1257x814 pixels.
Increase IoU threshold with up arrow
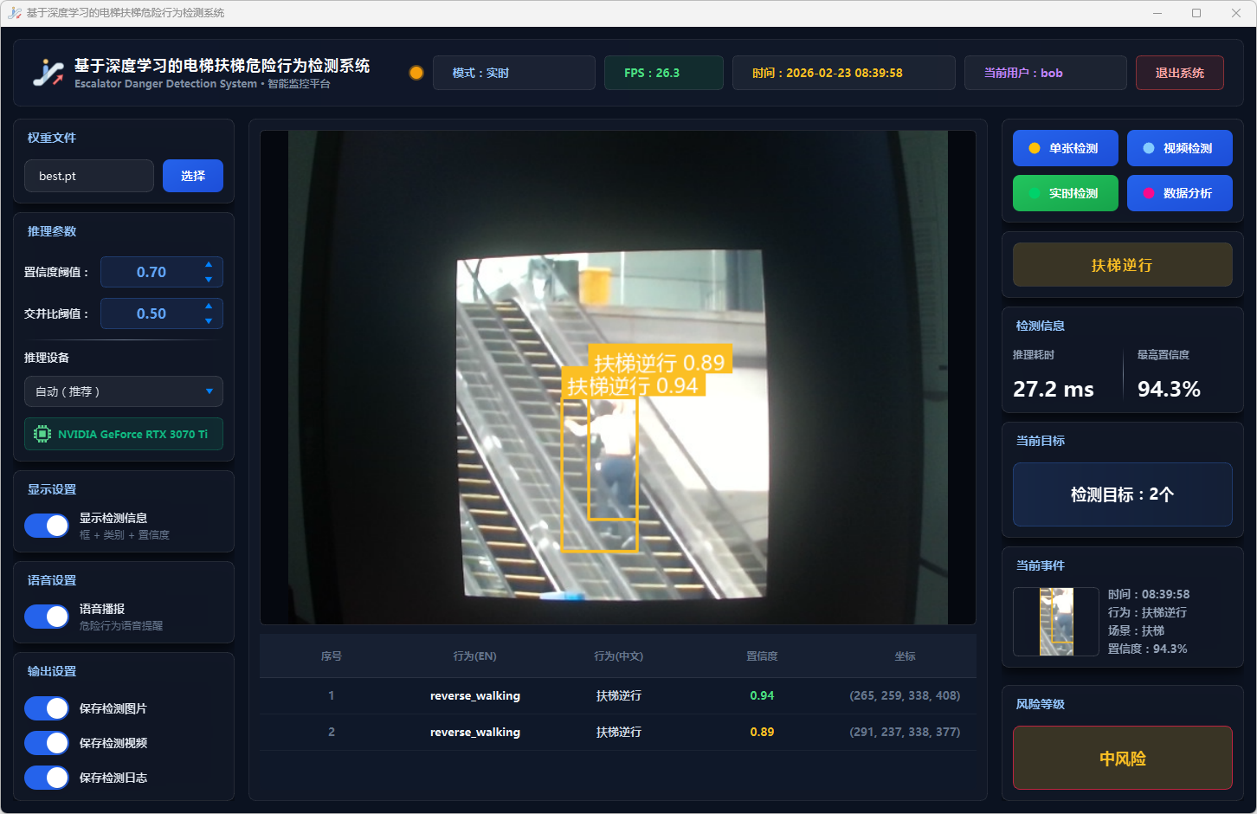click(209, 307)
